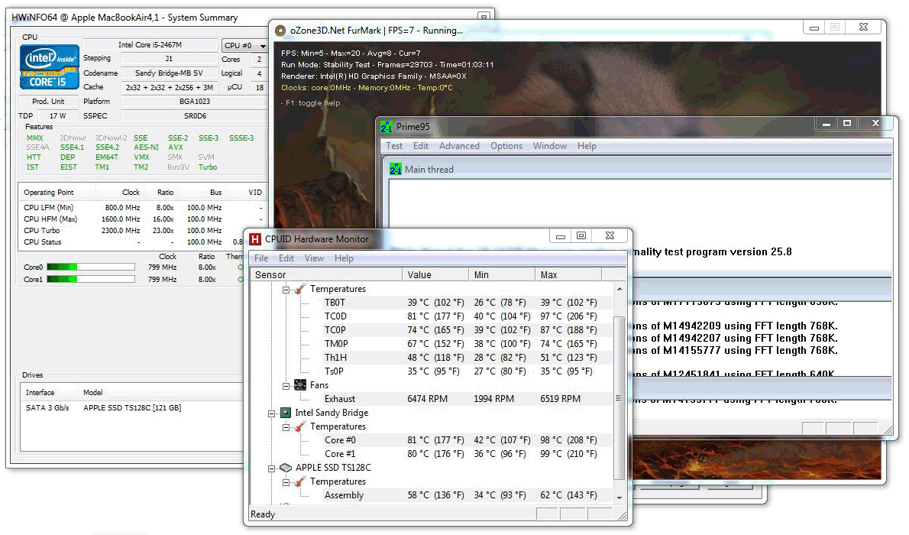This screenshot has width=909, height=535.
Task: Click the Main thread title bar in Prime95
Action: pyautogui.click(x=639, y=169)
